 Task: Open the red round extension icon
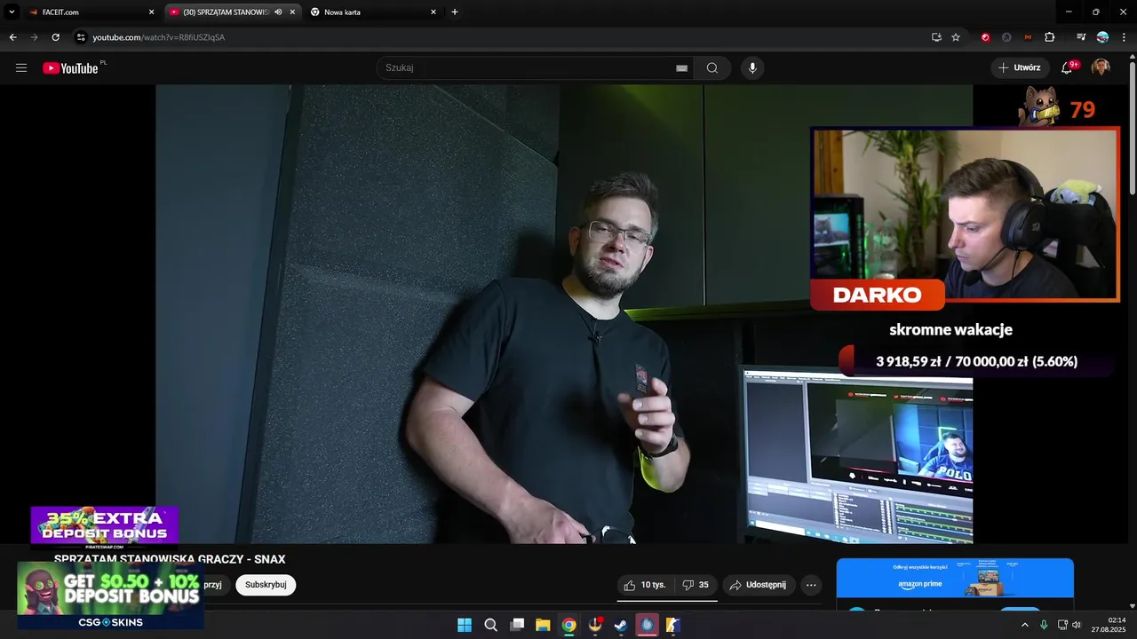click(x=985, y=37)
